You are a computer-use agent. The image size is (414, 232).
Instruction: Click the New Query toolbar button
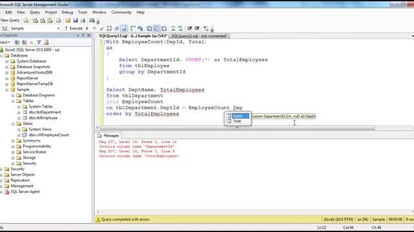[10, 20]
